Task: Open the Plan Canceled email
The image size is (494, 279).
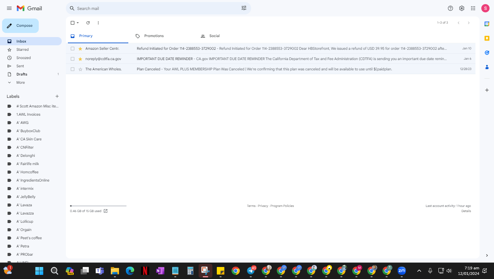Action: (x=271, y=69)
